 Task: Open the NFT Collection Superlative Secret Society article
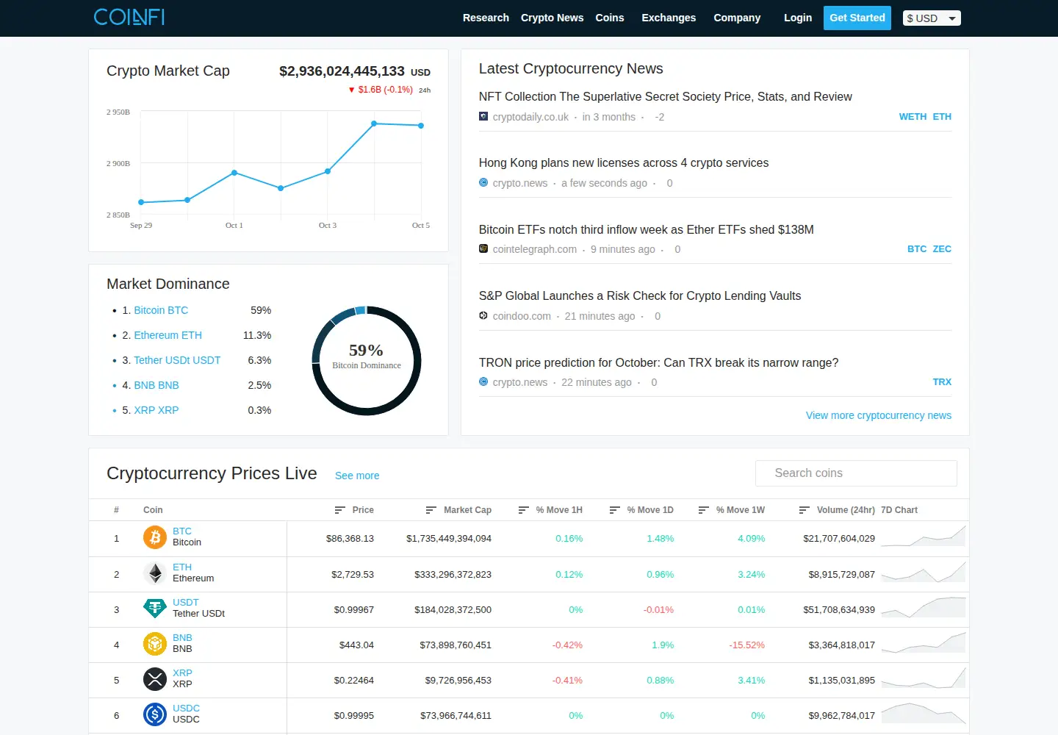[x=666, y=96]
